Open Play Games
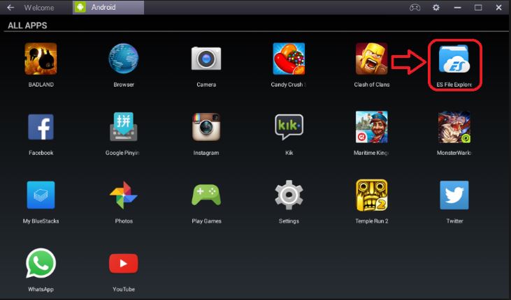Image resolution: width=511 pixels, height=300 pixels. tap(206, 195)
